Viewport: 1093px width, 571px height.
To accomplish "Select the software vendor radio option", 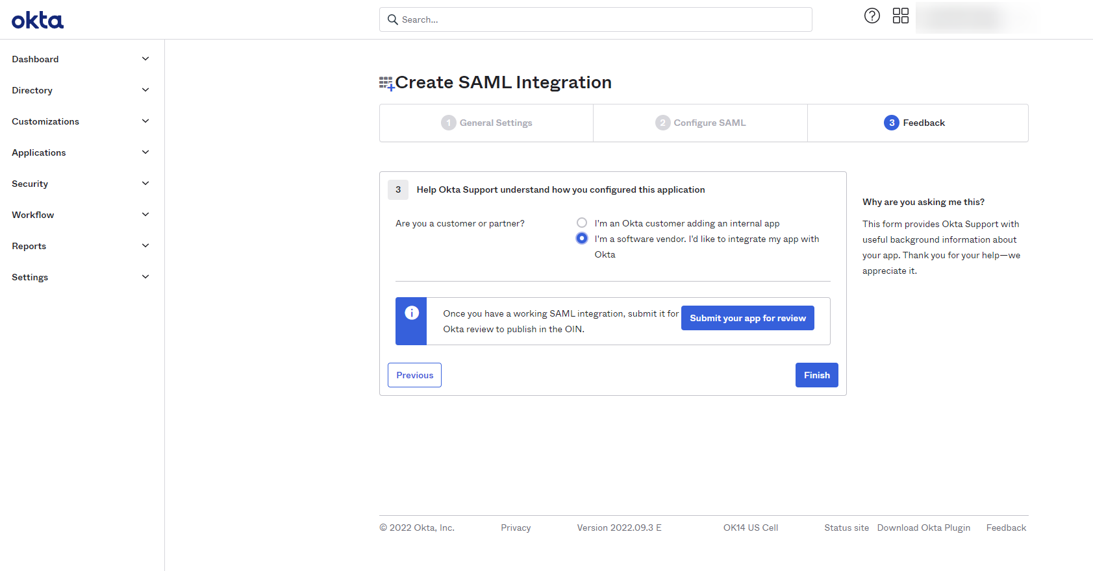I will 582,238.
